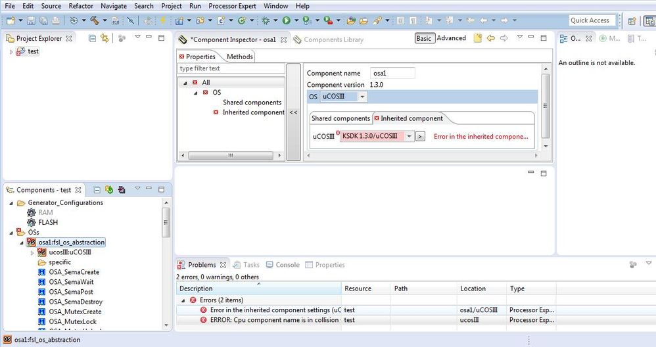Click the Location column header
The height and width of the screenshot is (347, 656).
(482, 289)
